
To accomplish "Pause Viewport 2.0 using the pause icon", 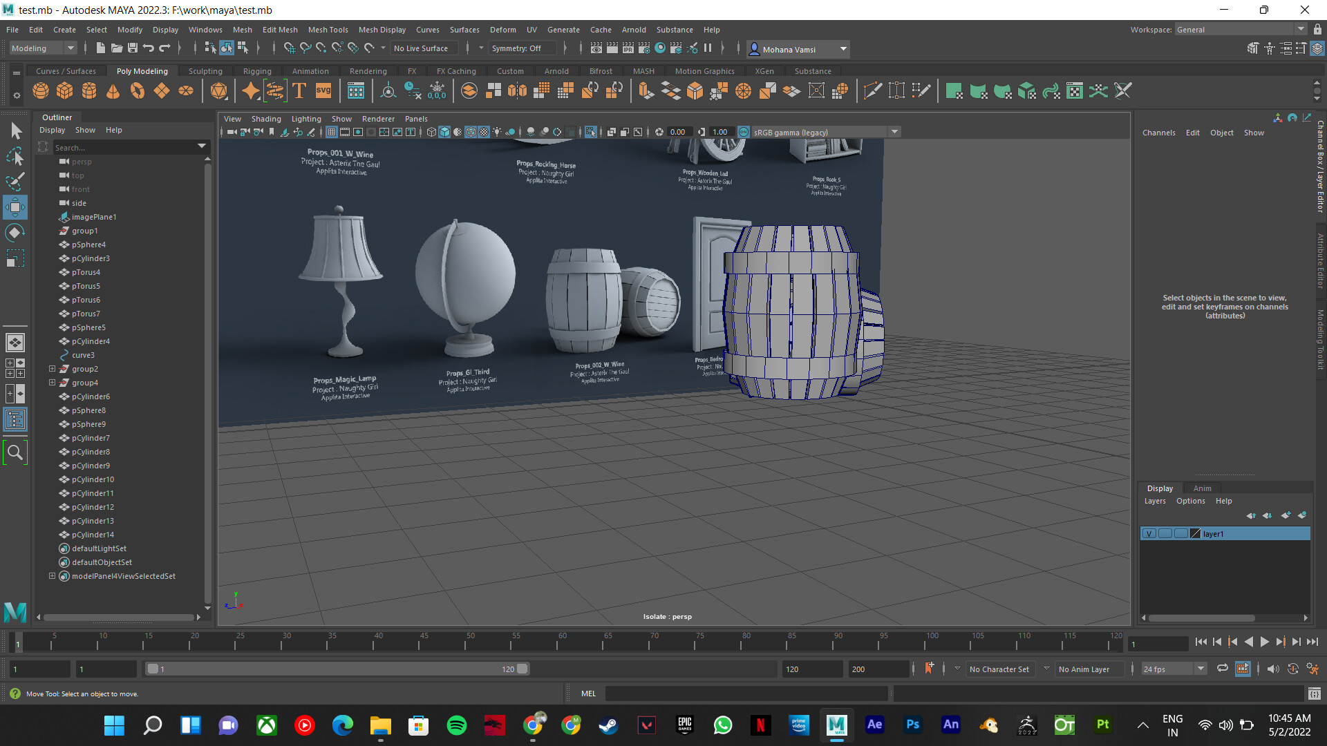I will tap(708, 48).
